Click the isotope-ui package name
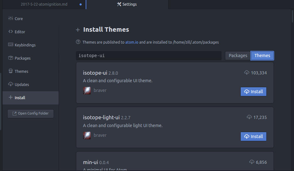This screenshot has height=171, width=294. pyautogui.click(x=95, y=73)
